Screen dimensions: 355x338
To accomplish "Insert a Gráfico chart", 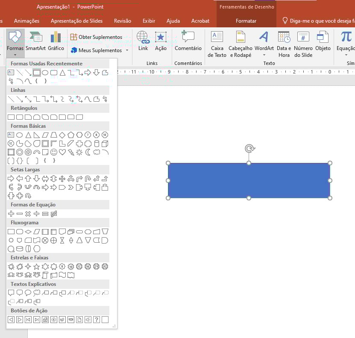I will click(x=56, y=41).
